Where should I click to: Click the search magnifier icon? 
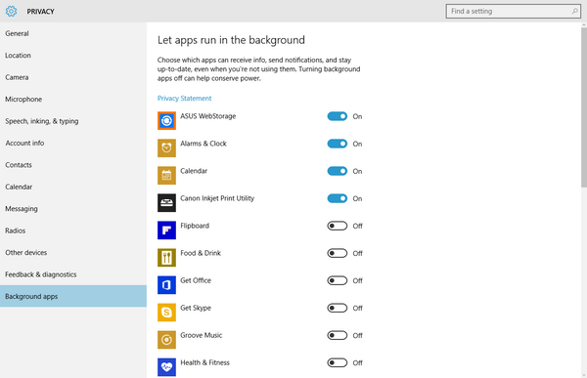click(x=574, y=11)
